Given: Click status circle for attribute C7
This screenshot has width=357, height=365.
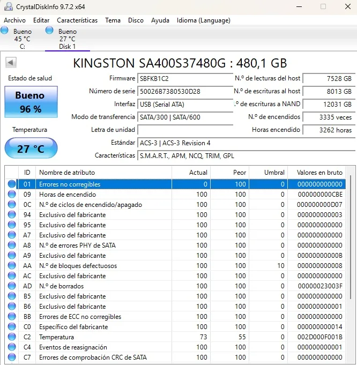Looking at the screenshot, I should [12, 357].
